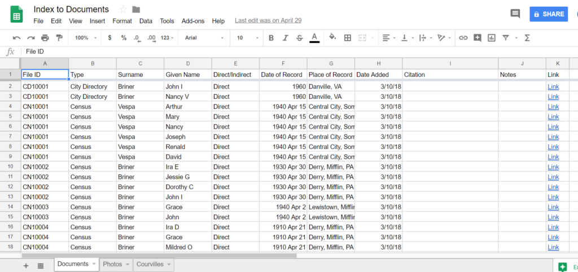Open comments speech bubble icon
Image resolution: width=578 pixels, height=272 pixels.
[x=515, y=14]
